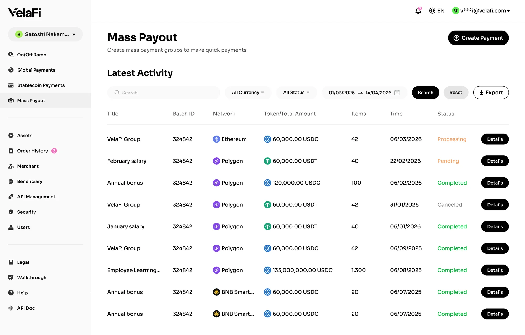Click the On/Off Ramp sidebar icon
Image resolution: width=525 pixels, height=335 pixels.
coord(11,55)
